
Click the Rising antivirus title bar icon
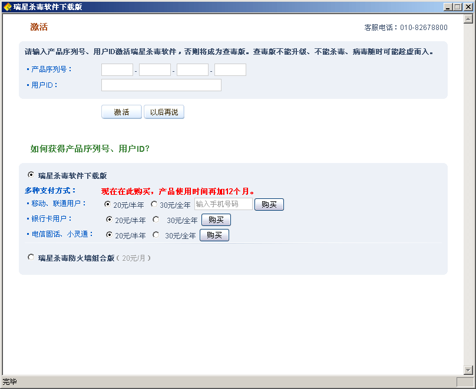coord(7,6)
